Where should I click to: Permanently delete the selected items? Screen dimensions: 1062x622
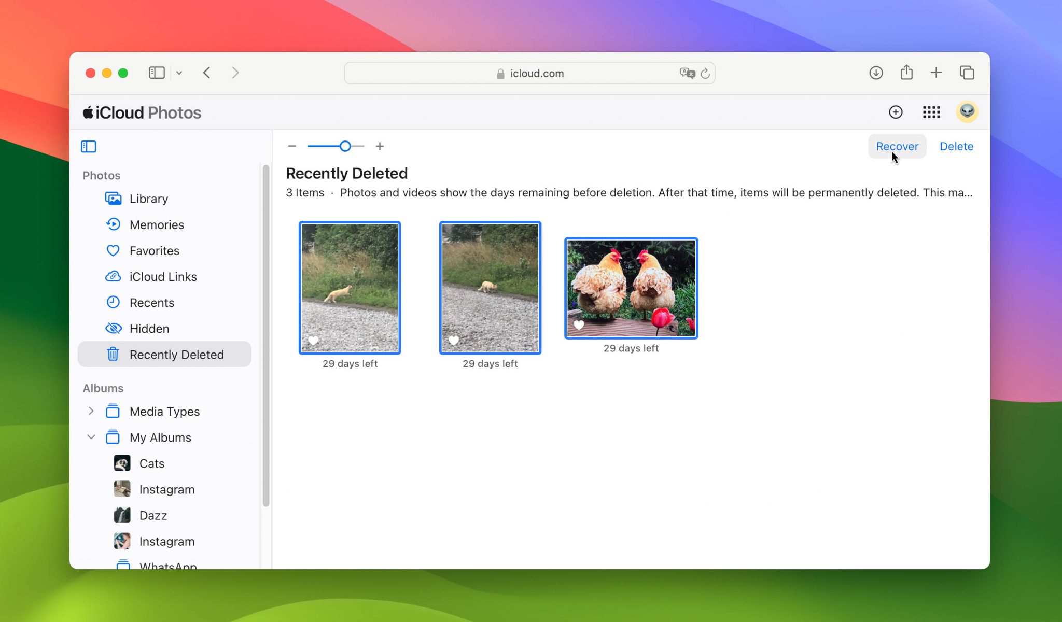tap(956, 146)
